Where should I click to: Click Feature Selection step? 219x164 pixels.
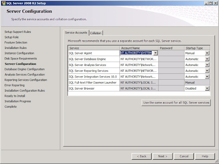(x=16, y=42)
